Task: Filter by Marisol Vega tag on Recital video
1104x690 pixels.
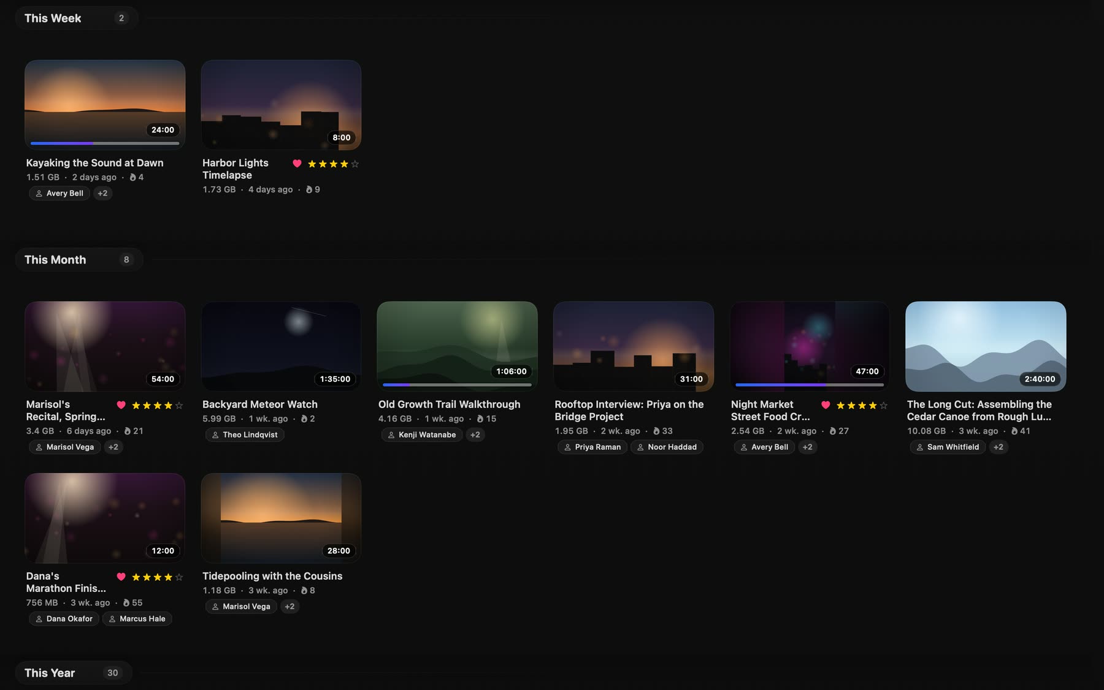Action: pyautogui.click(x=65, y=447)
